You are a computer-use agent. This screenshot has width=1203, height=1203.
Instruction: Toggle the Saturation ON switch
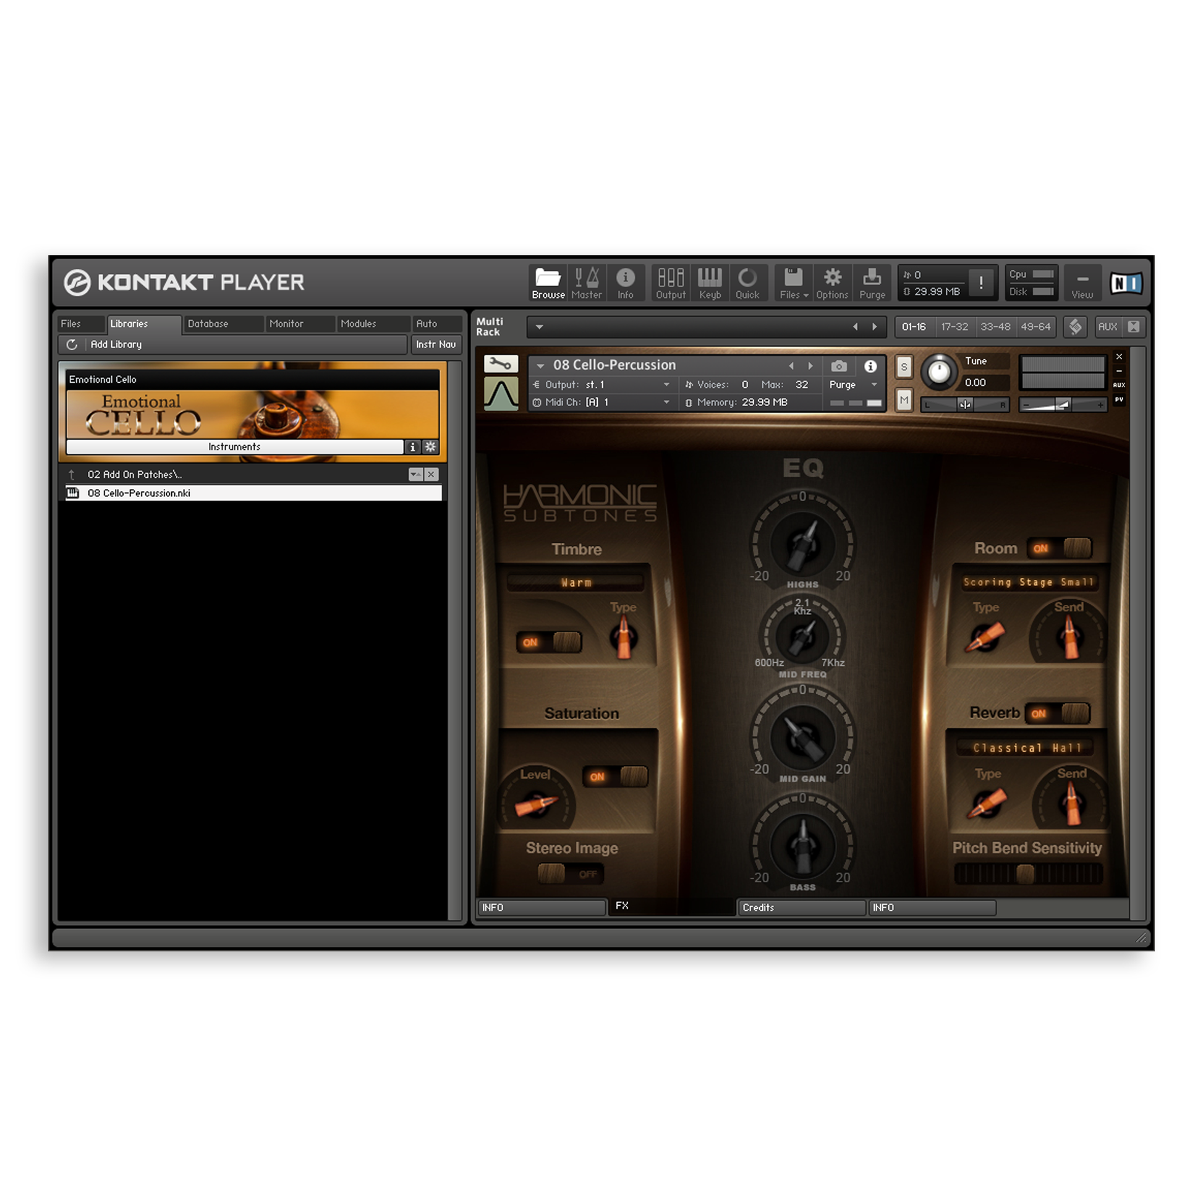615,776
